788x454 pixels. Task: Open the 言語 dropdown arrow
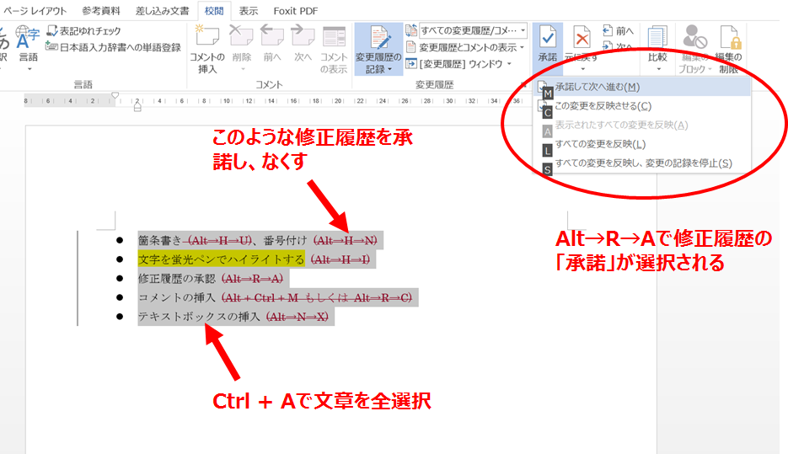coord(29,69)
